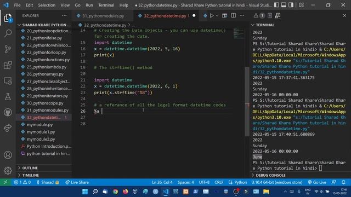
Task: Open the File menu
Action: (17, 5)
